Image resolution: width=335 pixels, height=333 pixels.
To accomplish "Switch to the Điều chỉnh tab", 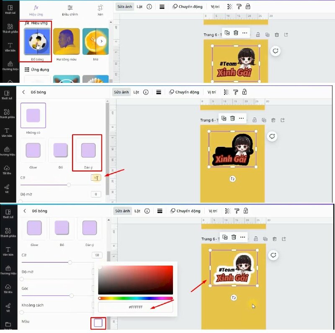I will [x=70, y=10].
